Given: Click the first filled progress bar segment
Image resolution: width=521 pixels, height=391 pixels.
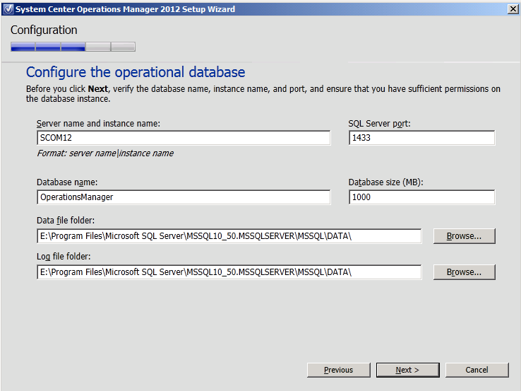Looking at the screenshot, I should [x=23, y=47].
